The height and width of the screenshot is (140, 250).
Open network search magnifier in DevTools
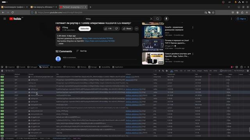pos(163,71)
